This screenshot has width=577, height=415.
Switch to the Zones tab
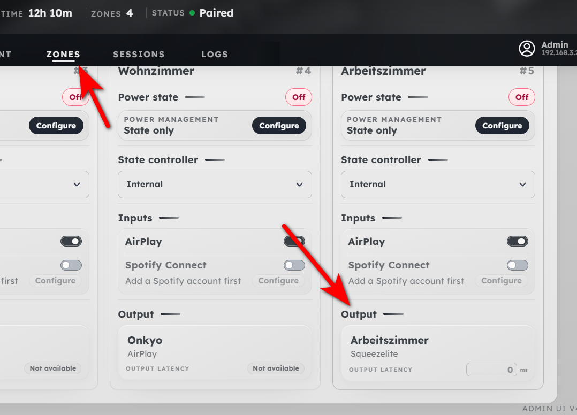(63, 54)
